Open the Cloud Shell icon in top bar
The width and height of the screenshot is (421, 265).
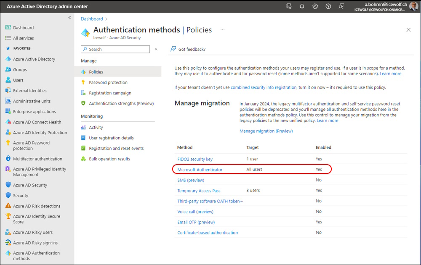(289, 6)
